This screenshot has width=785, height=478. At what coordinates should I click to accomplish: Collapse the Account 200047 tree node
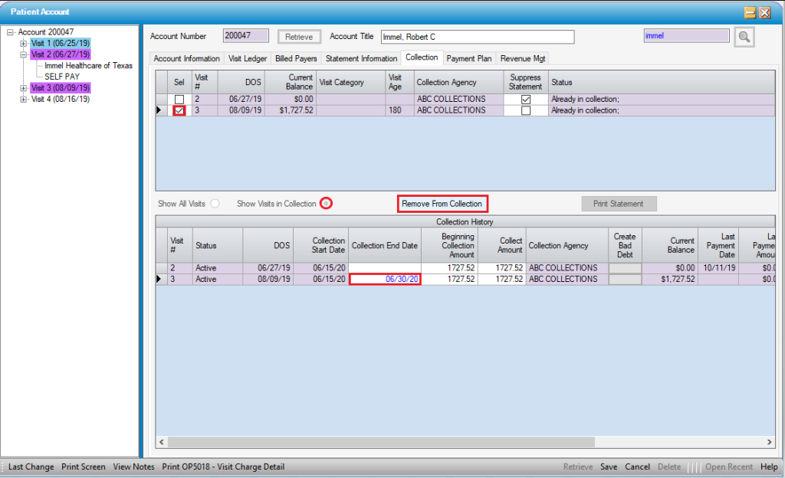(x=11, y=32)
